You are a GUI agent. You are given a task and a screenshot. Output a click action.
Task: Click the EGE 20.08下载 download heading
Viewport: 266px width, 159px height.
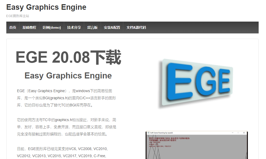[x=68, y=56]
